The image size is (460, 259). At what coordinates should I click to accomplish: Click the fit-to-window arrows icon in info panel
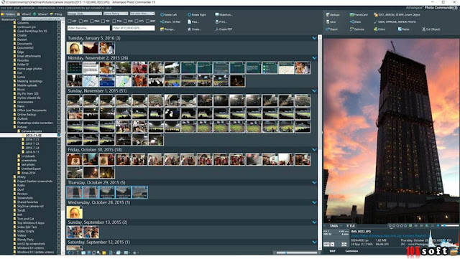click(344, 244)
